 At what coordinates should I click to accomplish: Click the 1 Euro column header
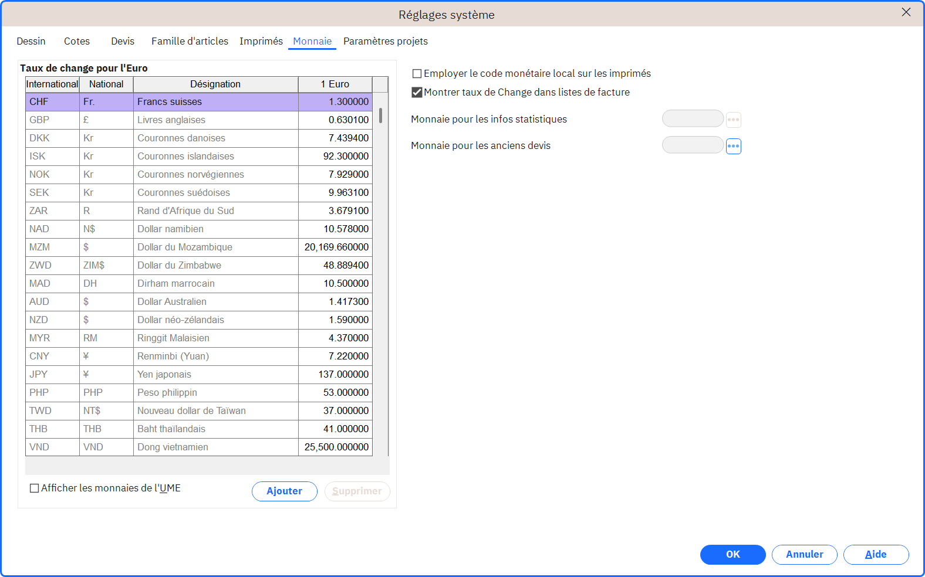(335, 84)
